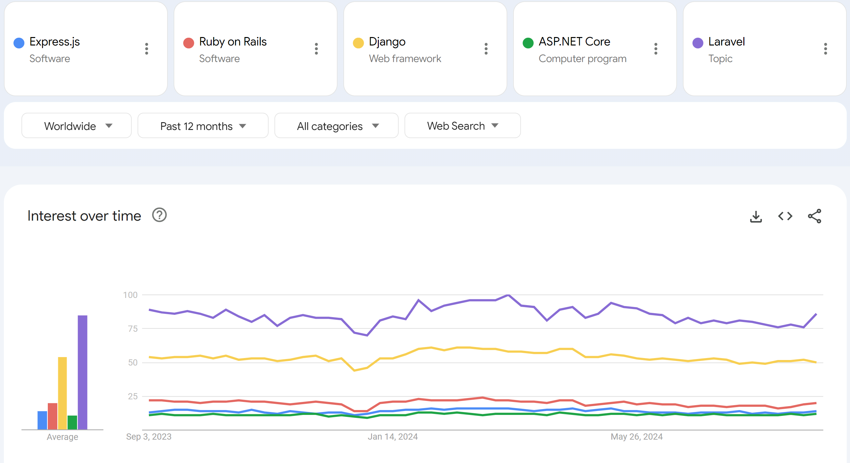Viewport: 850px width, 463px height.
Task: Open the Ruby on Rails options menu
Action: [x=316, y=49]
